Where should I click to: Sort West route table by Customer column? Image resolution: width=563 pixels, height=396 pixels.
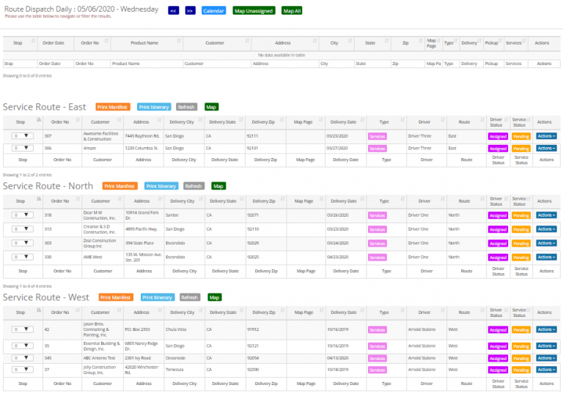[100, 312]
